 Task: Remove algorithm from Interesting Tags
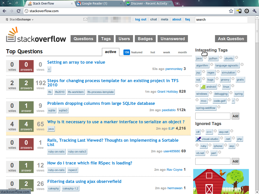pos(212,64)
